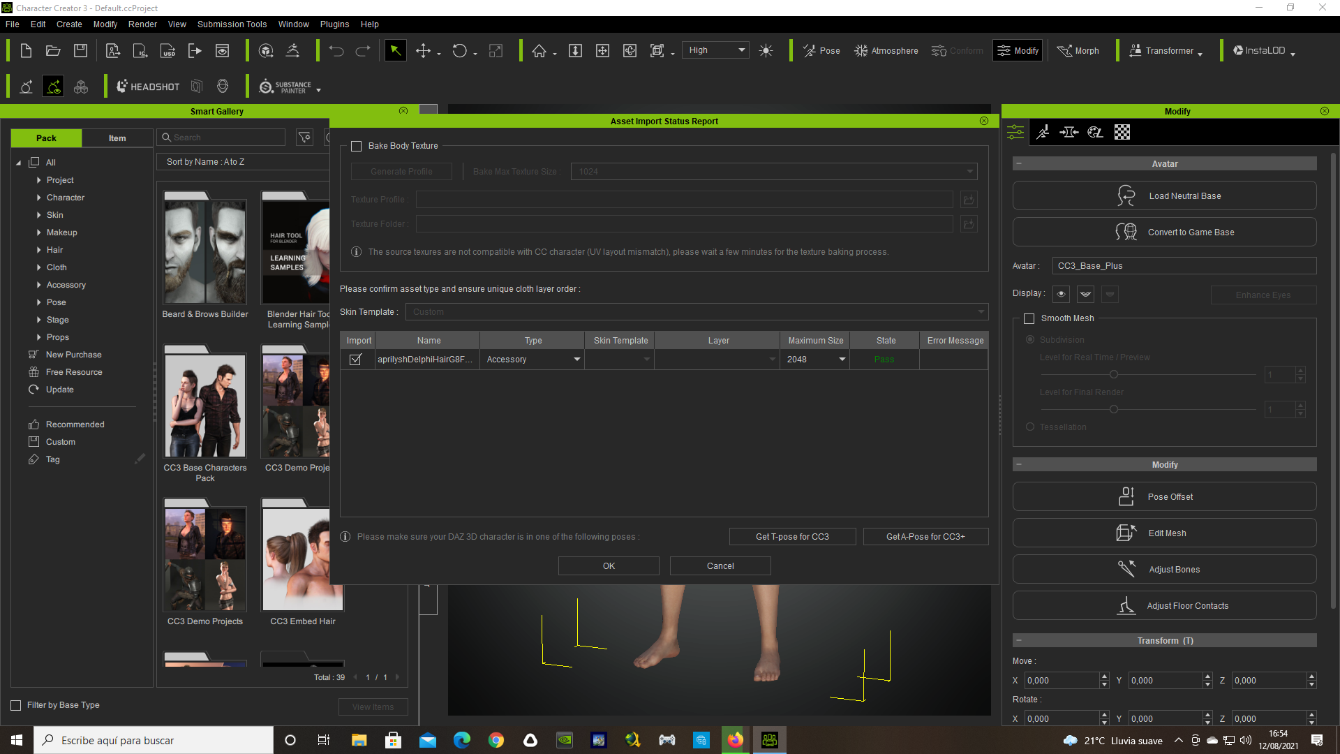The height and width of the screenshot is (754, 1340).
Task: Click Get A-Pose for CC3+
Action: (925, 536)
